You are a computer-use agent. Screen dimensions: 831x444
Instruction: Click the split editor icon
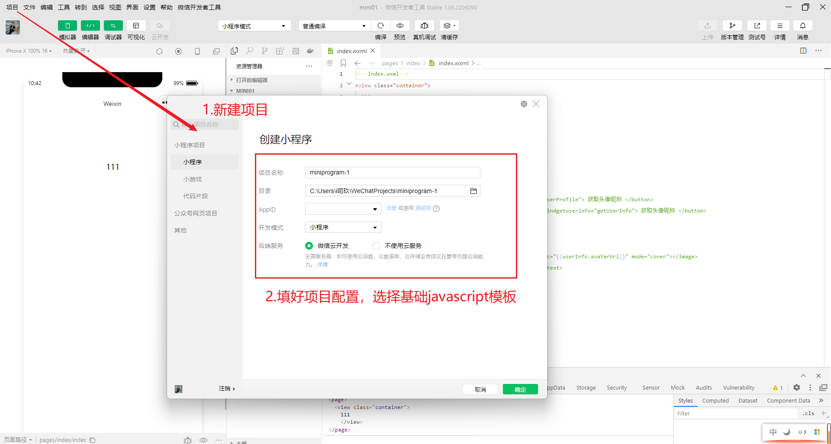[803, 51]
